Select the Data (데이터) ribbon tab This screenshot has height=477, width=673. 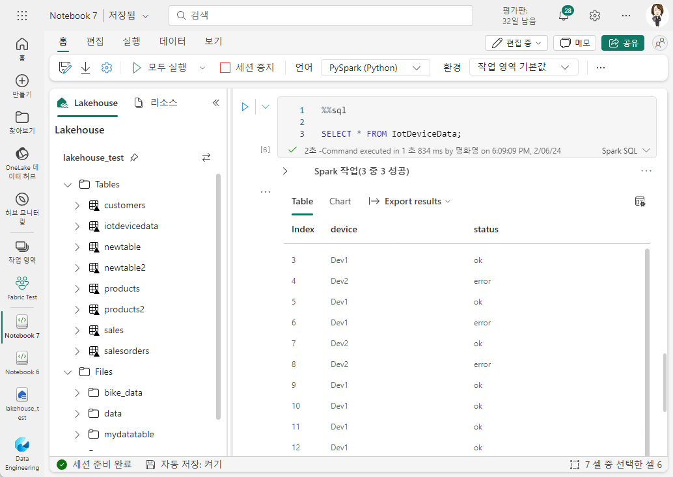coord(172,41)
